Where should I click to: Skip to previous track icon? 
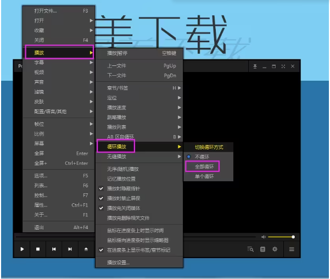click(54, 249)
